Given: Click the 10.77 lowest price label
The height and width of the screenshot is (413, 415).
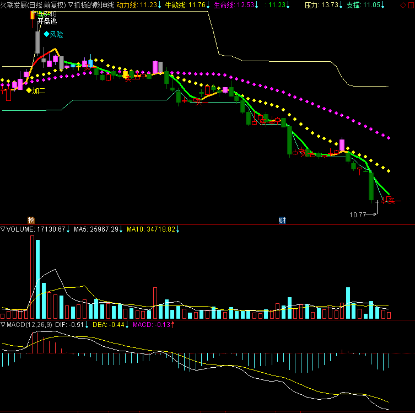Looking at the screenshot, I should tap(358, 214).
